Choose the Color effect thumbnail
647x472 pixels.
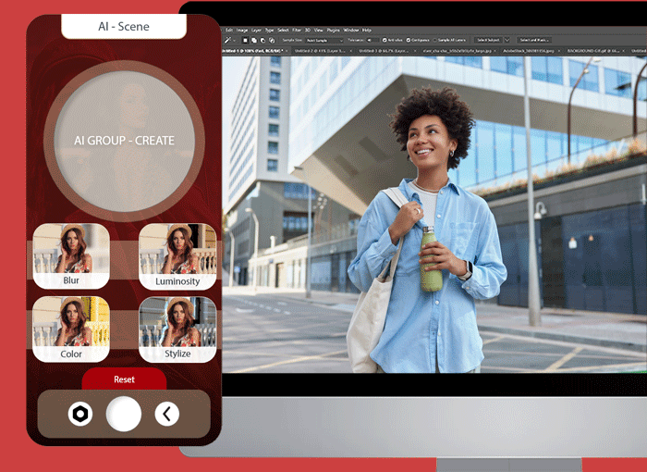(71, 329)
